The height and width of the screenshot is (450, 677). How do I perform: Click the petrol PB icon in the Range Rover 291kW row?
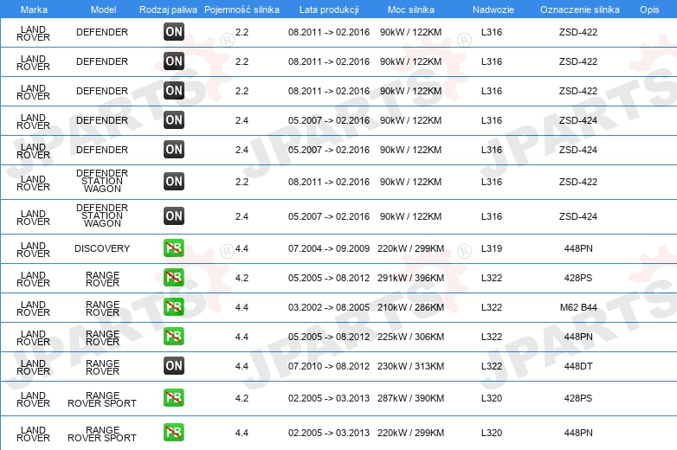(174, 278)
